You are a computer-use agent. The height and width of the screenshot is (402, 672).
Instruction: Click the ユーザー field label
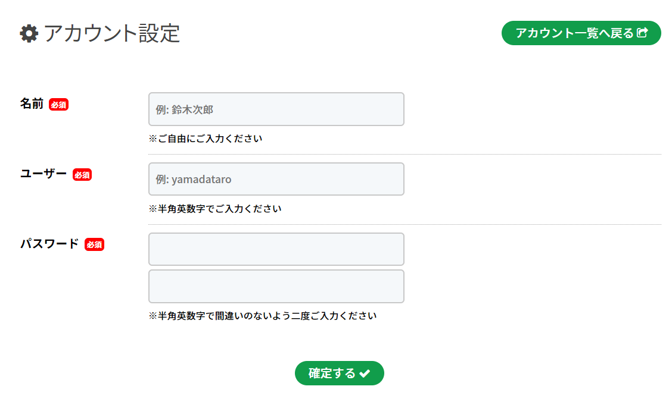[43, 174]
